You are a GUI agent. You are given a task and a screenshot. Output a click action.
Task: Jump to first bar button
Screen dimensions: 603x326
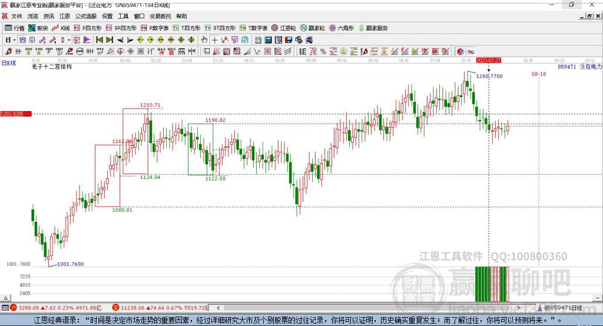(x=99, y=40)
